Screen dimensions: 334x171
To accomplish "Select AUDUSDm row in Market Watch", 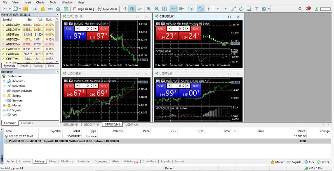I will (28, 44).
